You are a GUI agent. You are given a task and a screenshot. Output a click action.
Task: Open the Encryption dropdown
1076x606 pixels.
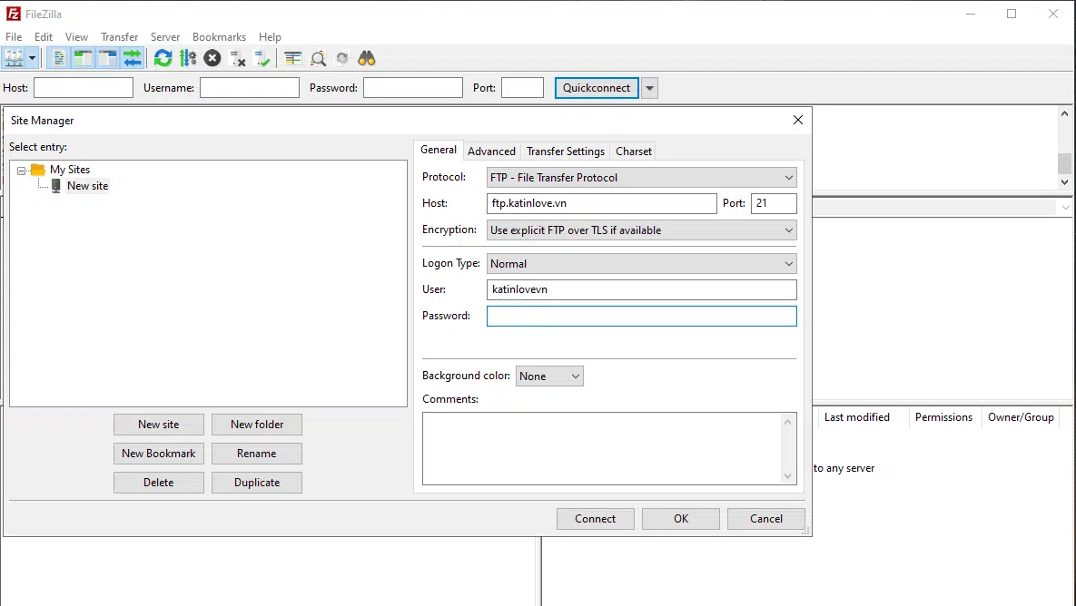click(642, 230)
